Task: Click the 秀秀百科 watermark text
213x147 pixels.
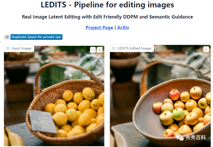Action: pos(196,138)
